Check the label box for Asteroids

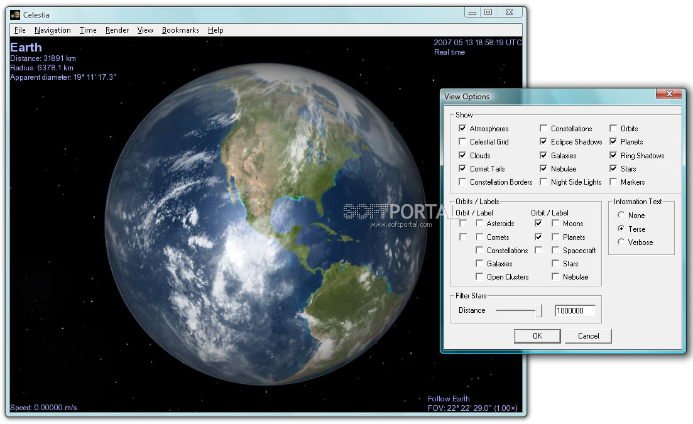tap(479, 224)
